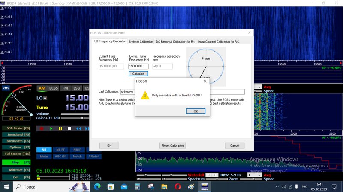Open Options [F7] menu

16,147
